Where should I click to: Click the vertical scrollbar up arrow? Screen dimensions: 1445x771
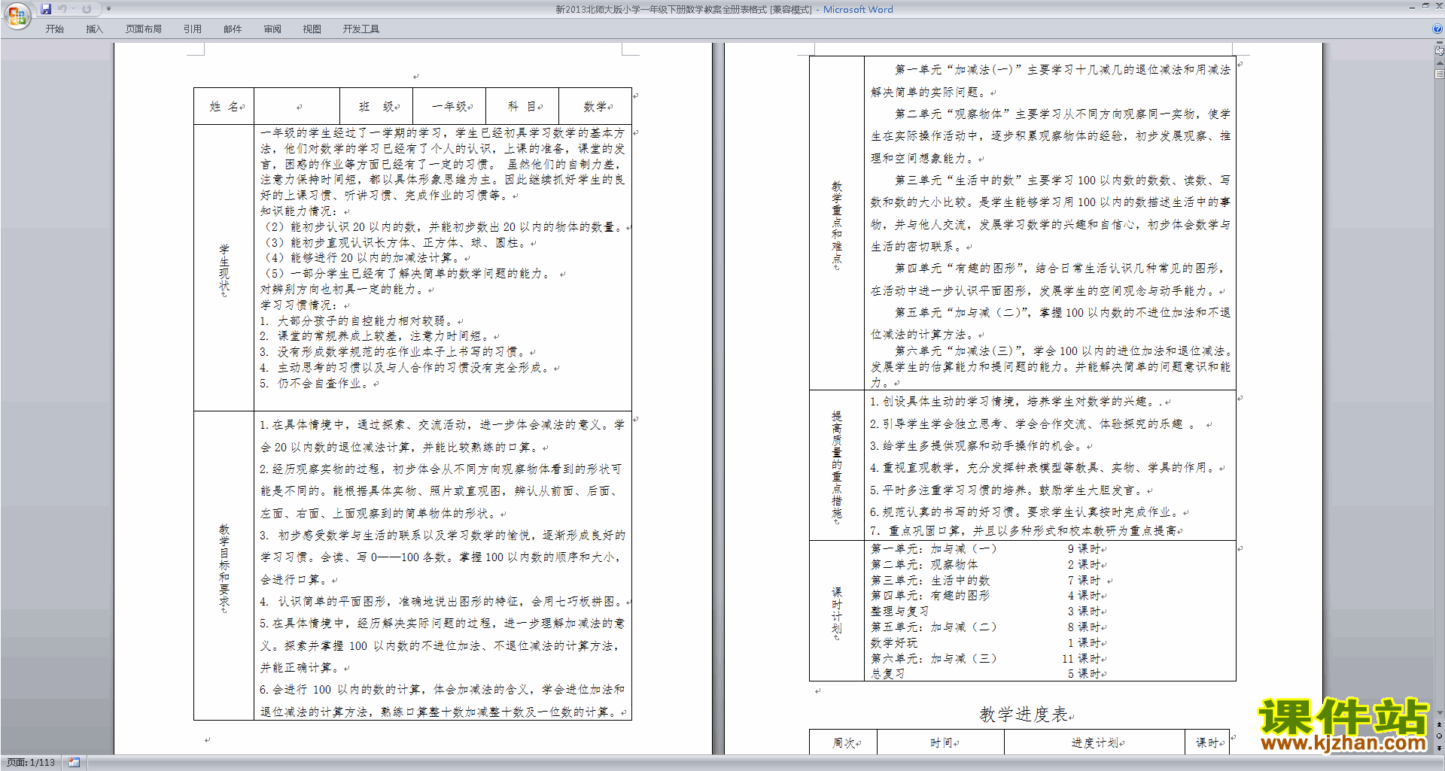1439,65
